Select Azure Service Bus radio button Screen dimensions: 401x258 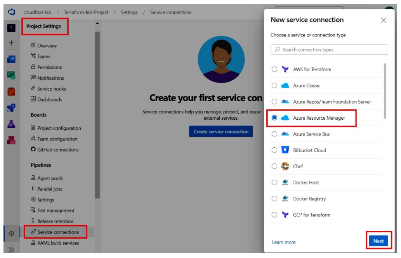click(274, 134)
